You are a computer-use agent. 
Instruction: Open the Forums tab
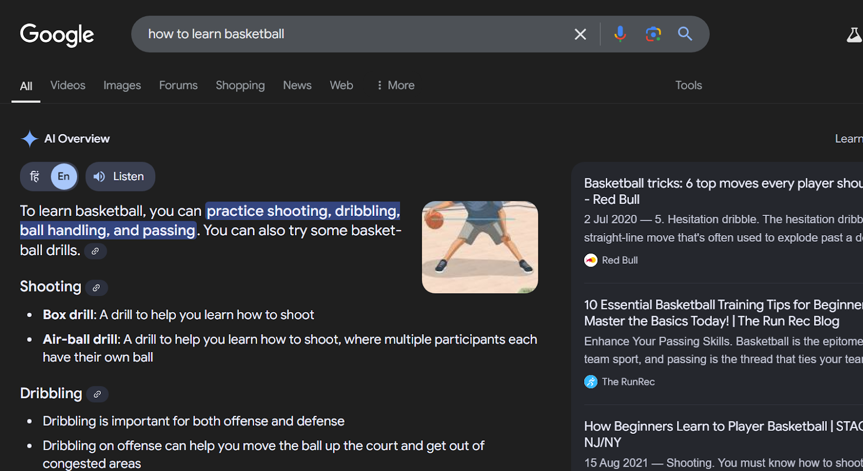pos(179,85)
